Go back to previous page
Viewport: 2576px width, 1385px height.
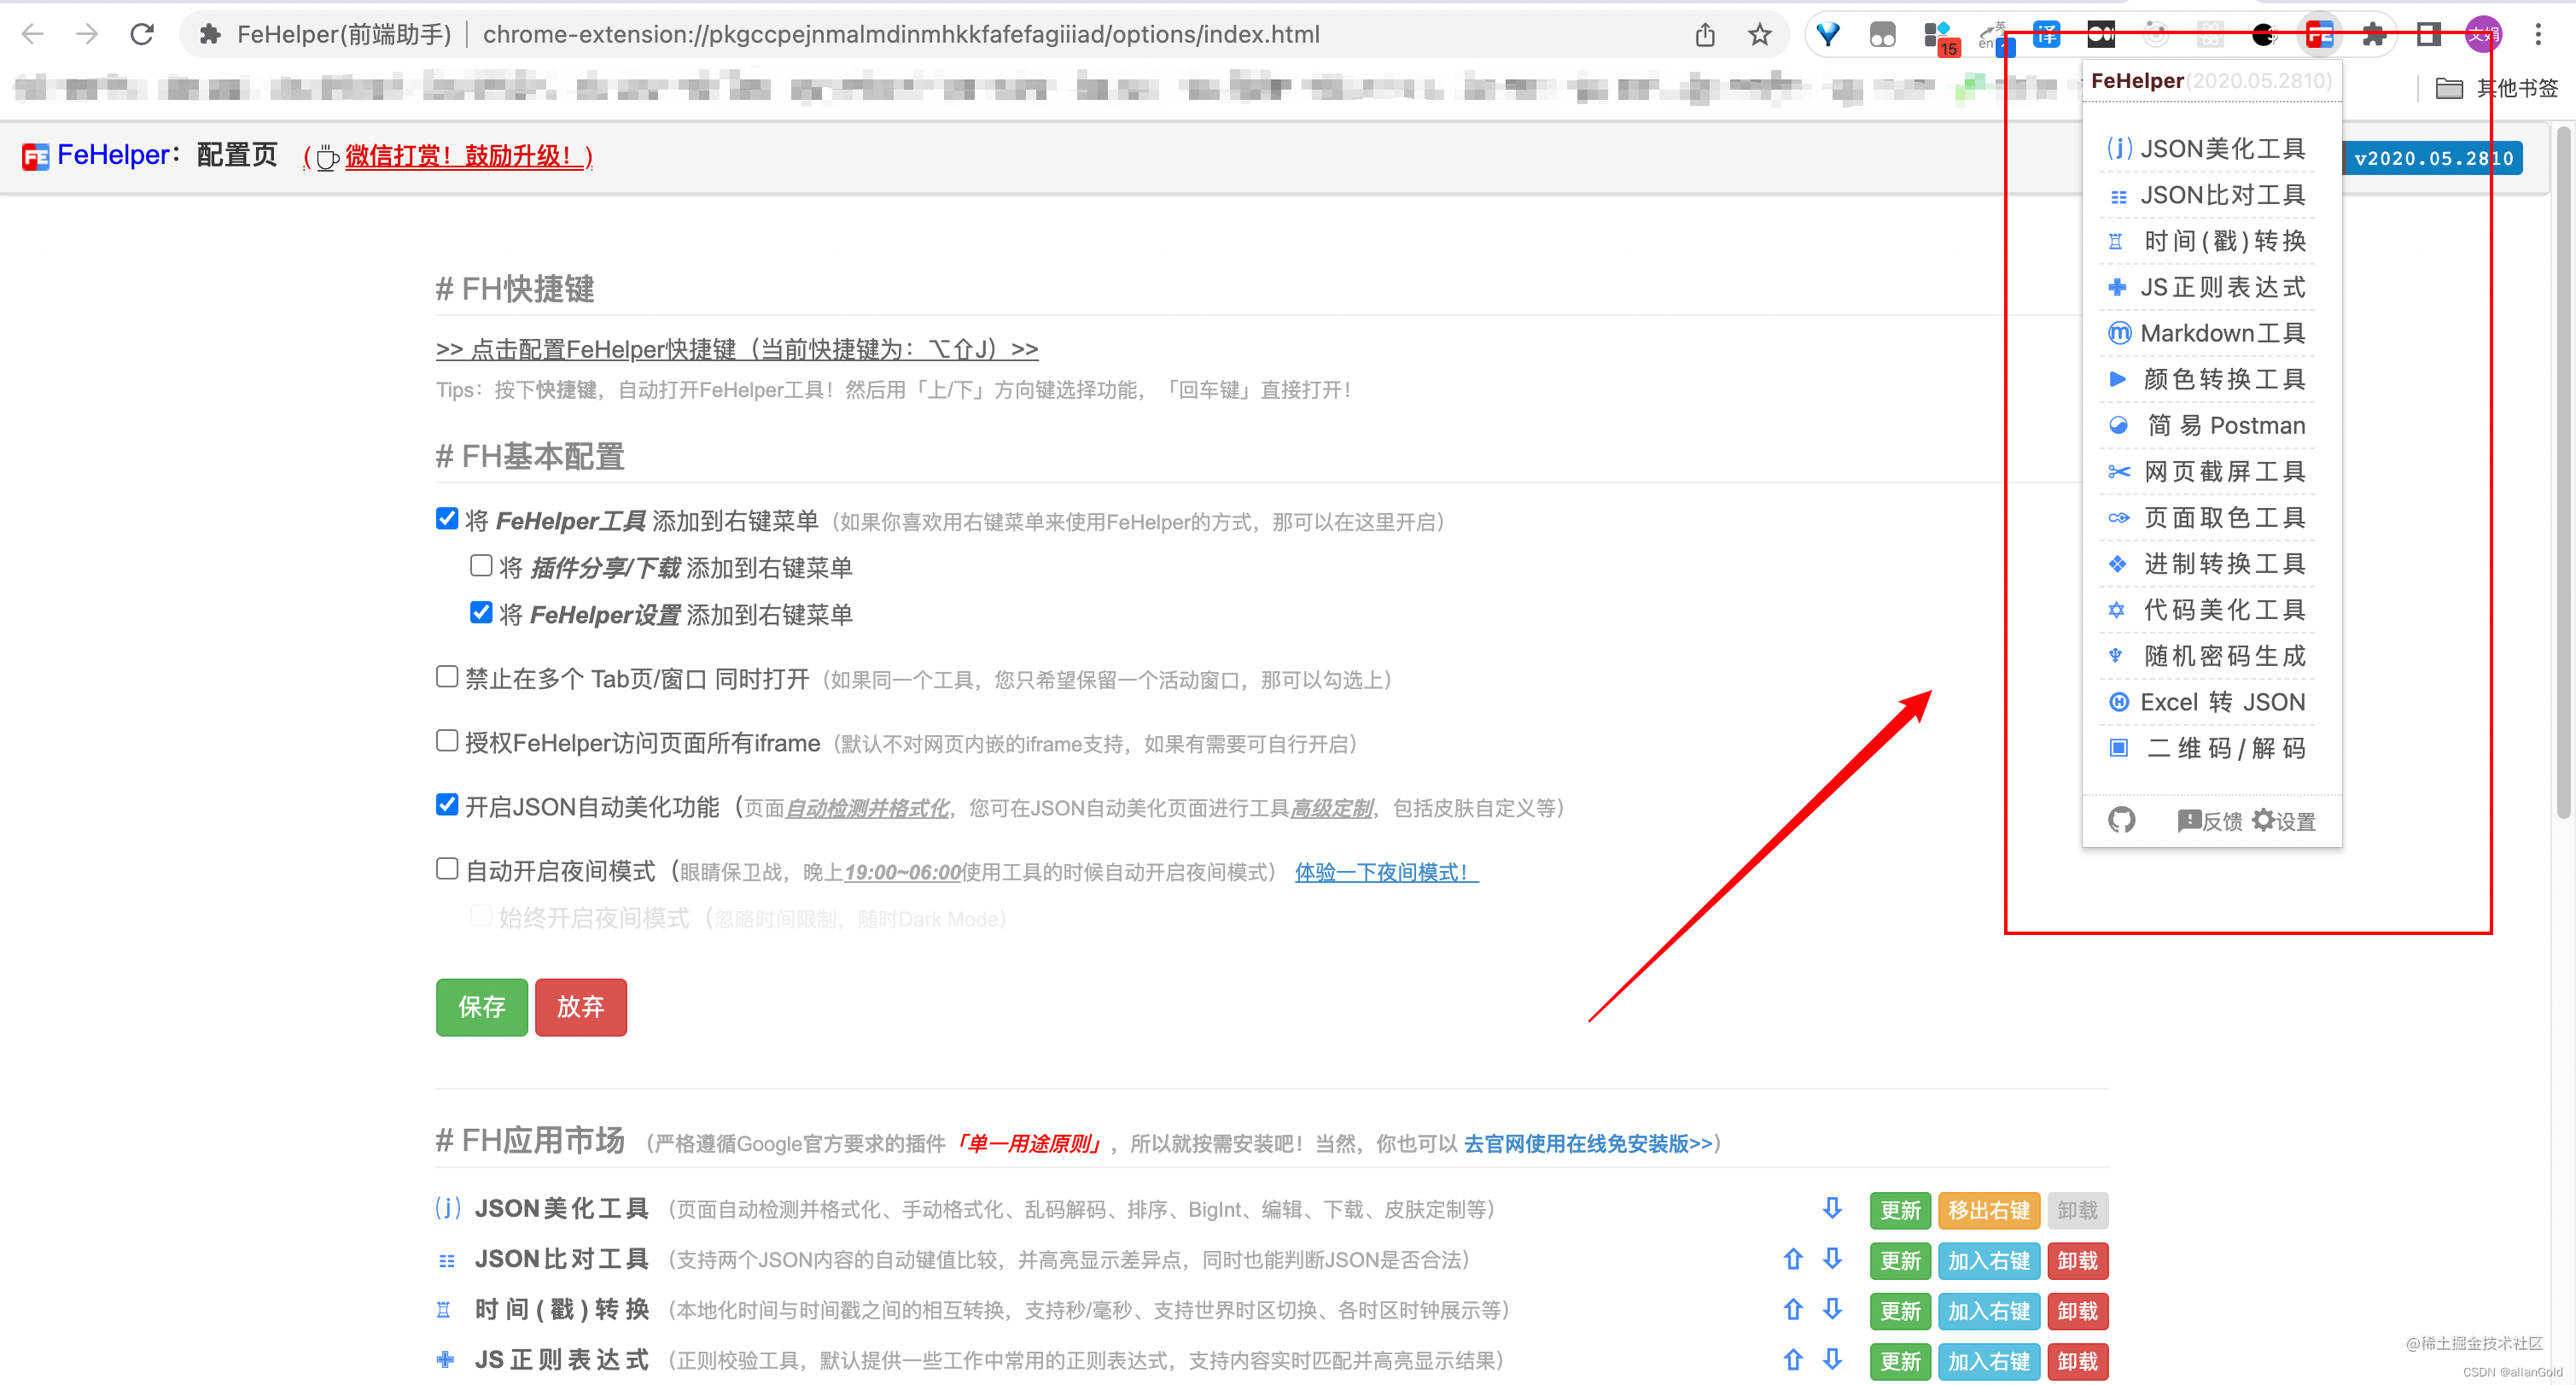(x=33, y=34)
